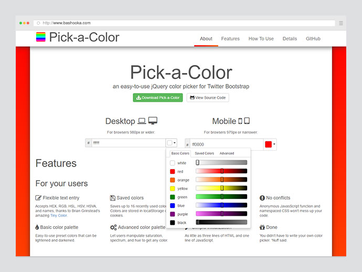Click the 'For your users' subheading
Viewport: 362px width, 272px height.
click(61, 183)
